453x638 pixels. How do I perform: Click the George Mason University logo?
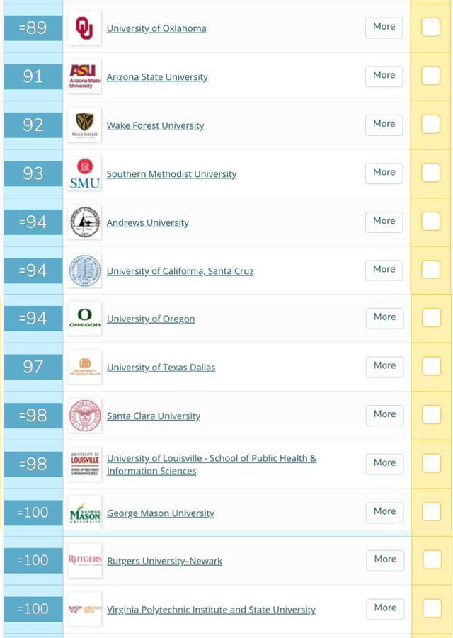84,513
